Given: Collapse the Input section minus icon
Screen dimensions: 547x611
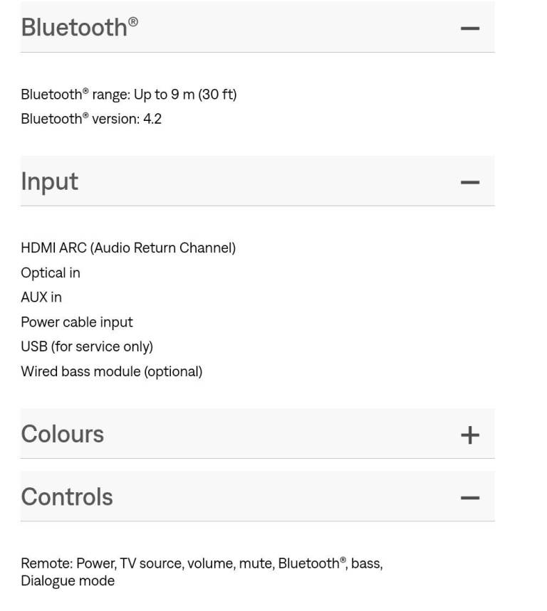Looking at the screenshot, I should pyautogui.click(x=470, y=182).
